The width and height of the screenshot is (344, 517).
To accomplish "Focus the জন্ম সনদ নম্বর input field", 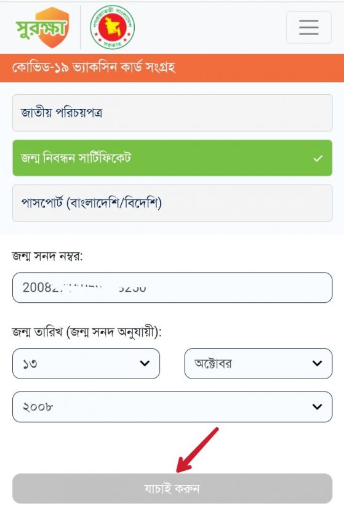I will (172, 287).
